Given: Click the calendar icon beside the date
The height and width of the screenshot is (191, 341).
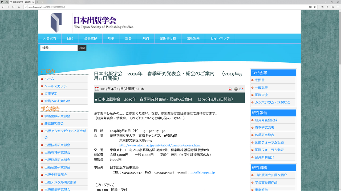Looking at the screenshot, I should tap(97, 89).
